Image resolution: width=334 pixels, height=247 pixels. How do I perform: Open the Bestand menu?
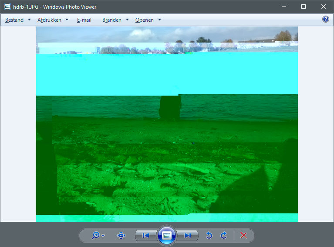[14, 20]
